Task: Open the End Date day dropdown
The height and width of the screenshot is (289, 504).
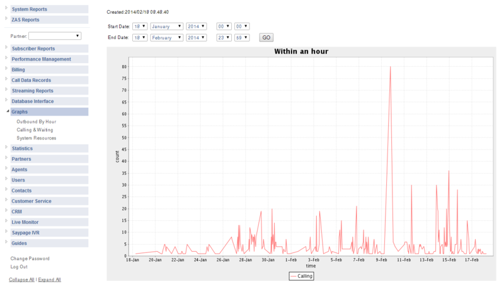Action: pos(140,38)
